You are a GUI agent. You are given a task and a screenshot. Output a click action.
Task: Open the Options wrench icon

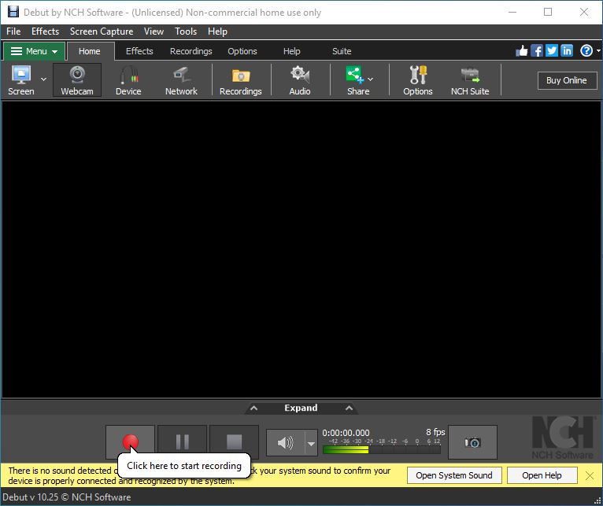pos(418,80)
